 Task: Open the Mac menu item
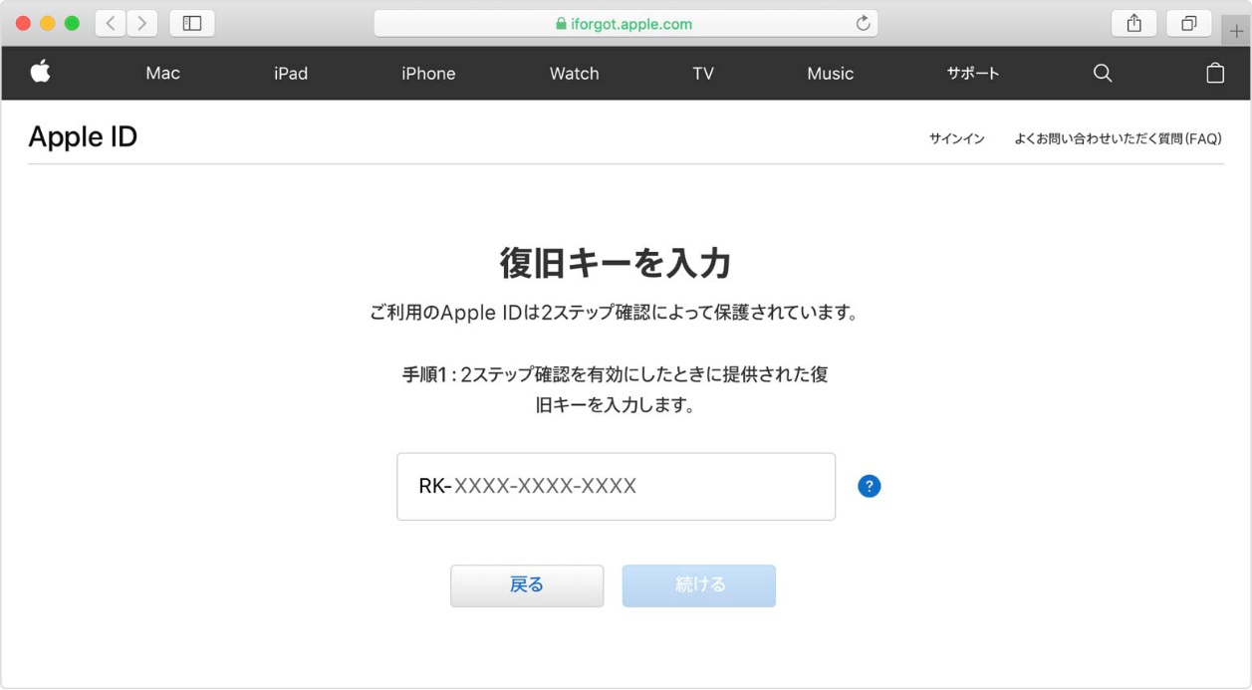point(163,73)
